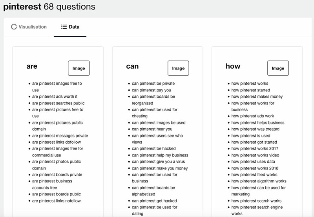Select "are pinterest links dofollow" question

[x=57, y=142]
